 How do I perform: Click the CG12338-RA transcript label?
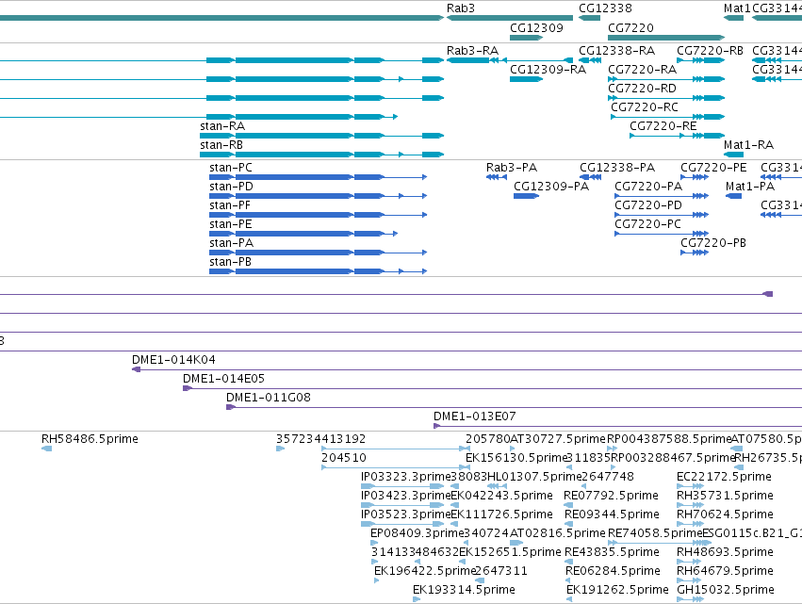coord(617,50)
